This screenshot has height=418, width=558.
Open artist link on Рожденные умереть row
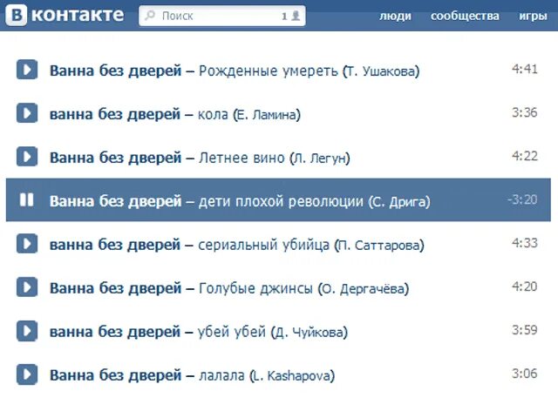115,71
